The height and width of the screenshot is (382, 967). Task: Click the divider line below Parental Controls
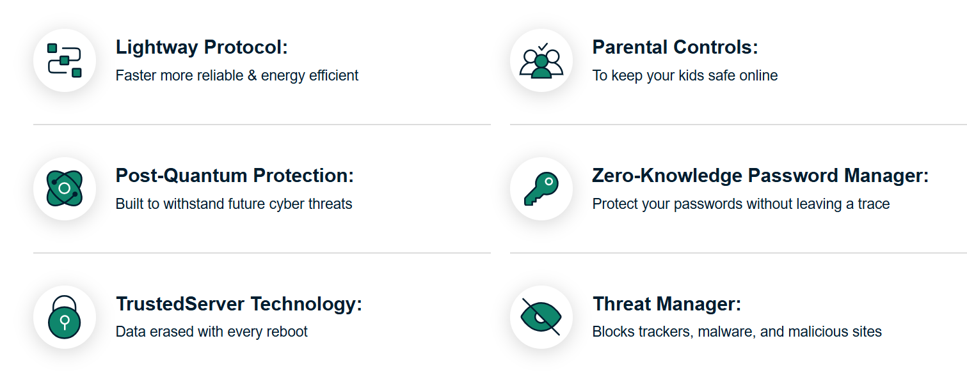pyautogui.click(x=738, y=125)
